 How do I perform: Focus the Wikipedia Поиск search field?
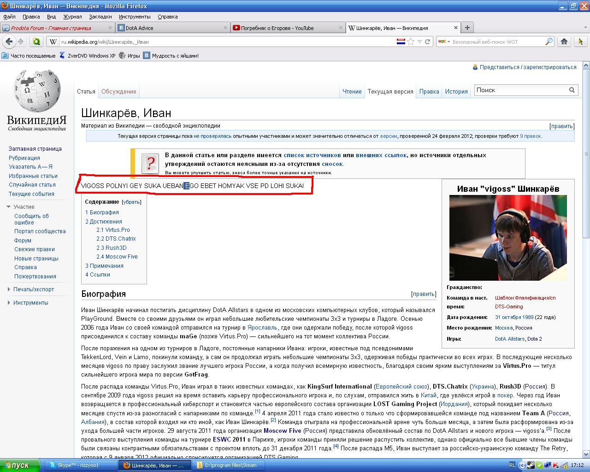tap(520, 90)
